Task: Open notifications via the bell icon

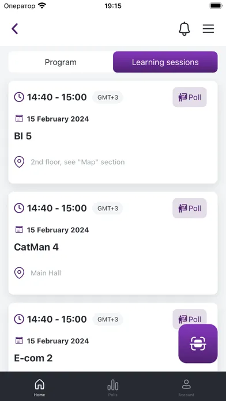Action: coord(184,29)
